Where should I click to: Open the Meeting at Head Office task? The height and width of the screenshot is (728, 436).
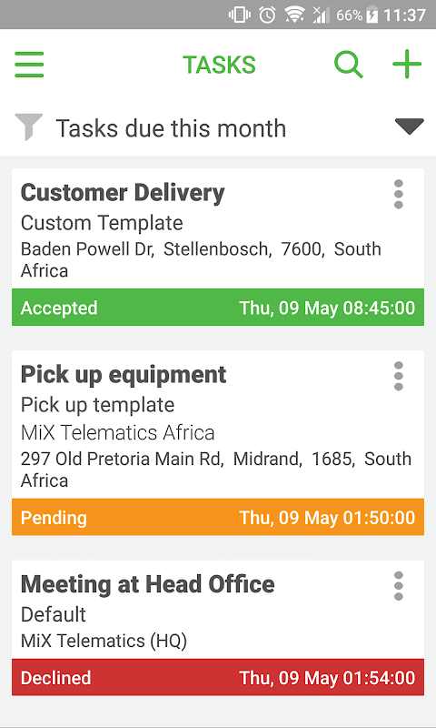148,584
